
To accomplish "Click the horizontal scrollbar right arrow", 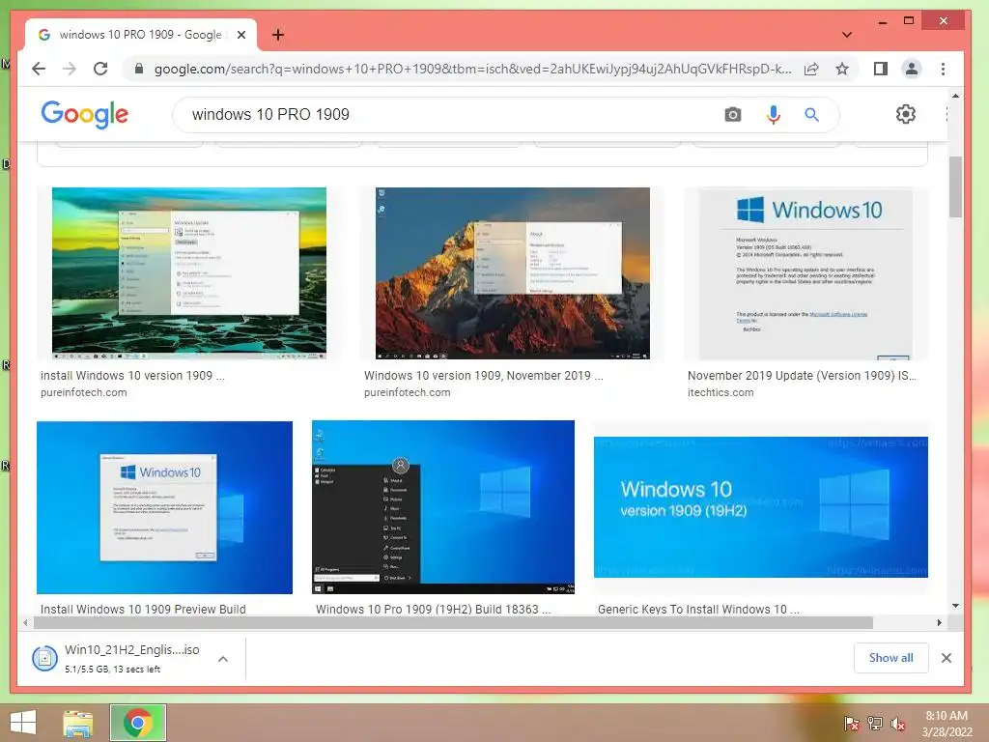I will pos(939,623).
